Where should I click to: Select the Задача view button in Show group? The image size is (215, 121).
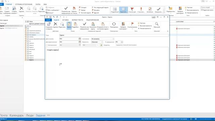click(69, 26)
